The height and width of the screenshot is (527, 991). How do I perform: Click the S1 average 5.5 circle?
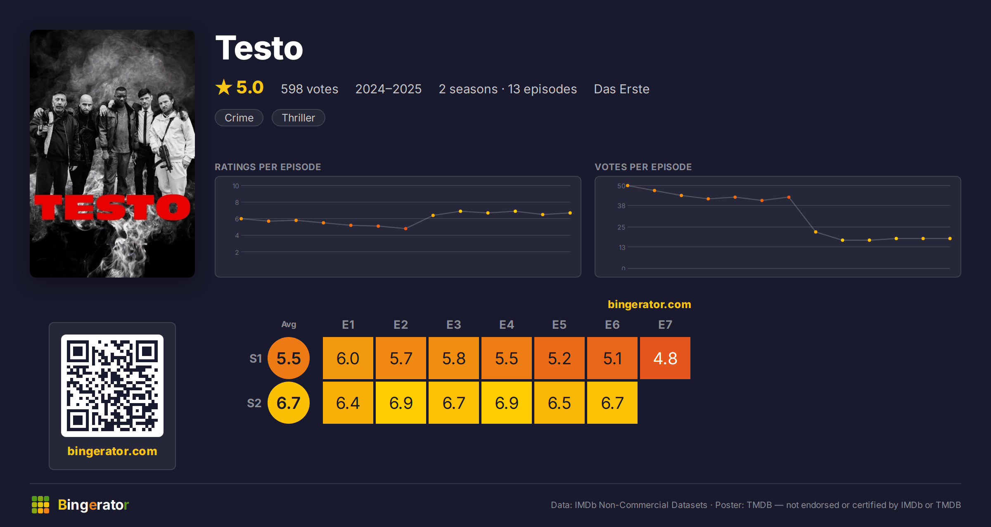click(x=289, y=358)
